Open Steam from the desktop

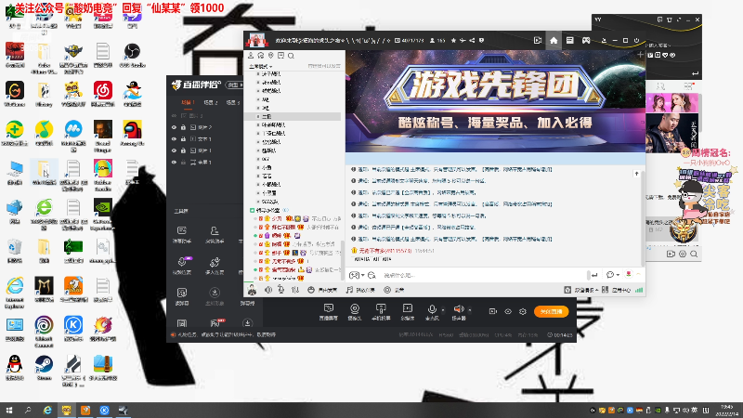(44, 367)
